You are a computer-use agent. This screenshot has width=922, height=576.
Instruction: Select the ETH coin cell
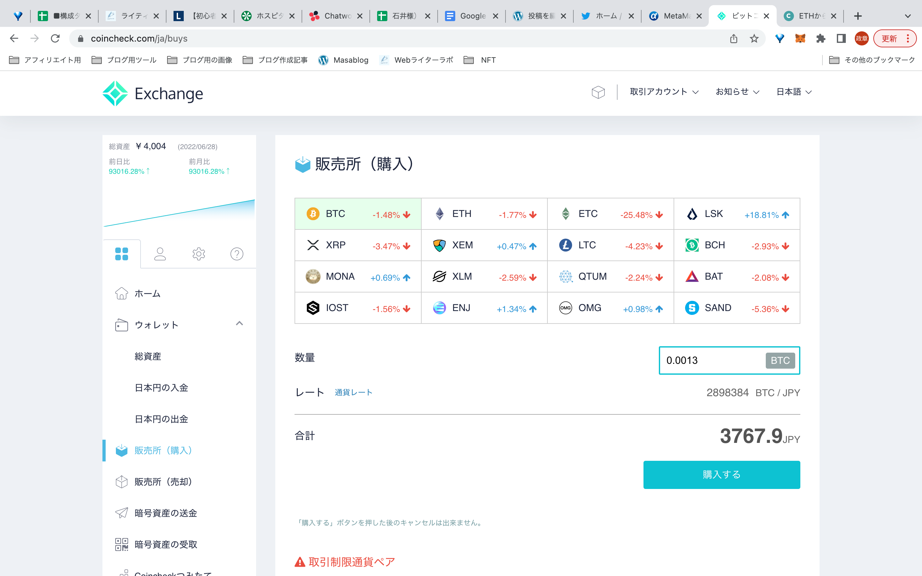(484, 214)
